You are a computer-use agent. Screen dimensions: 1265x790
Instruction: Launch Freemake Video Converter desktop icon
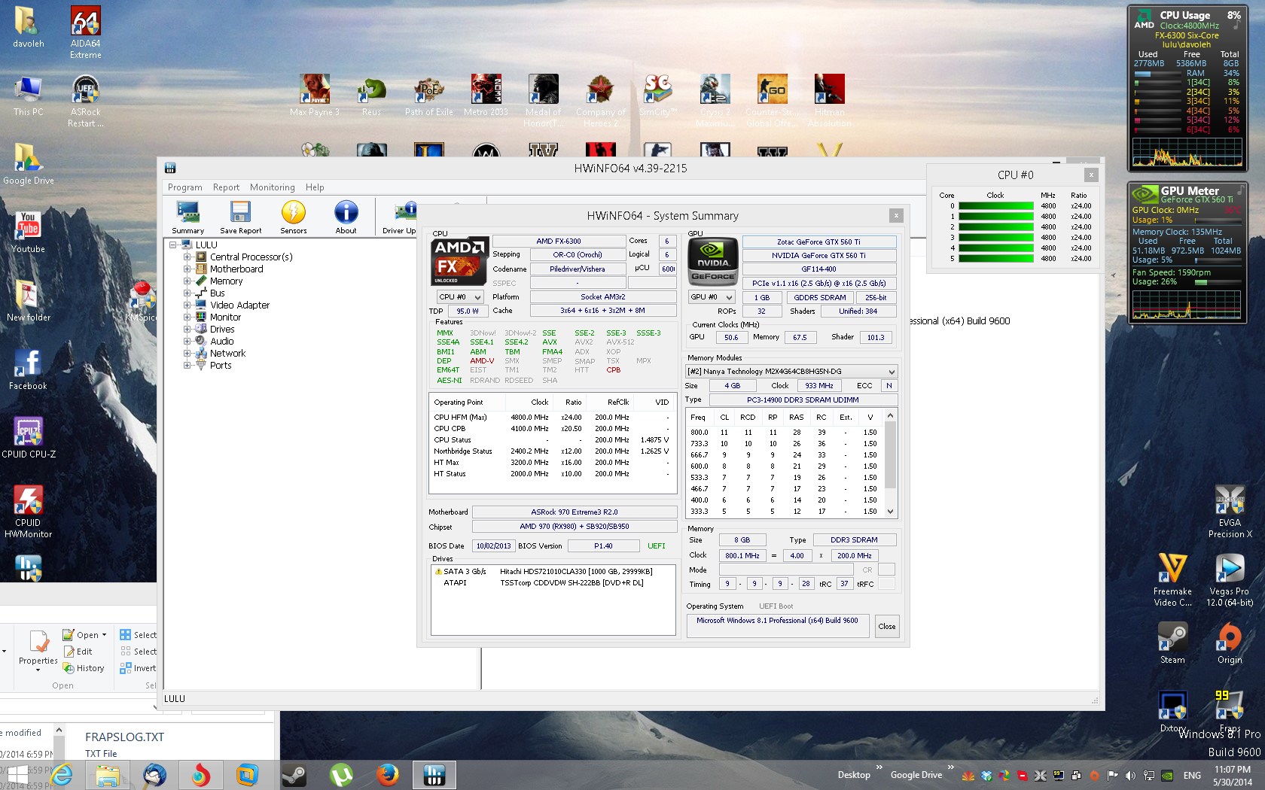click(x=1172, y=580)
